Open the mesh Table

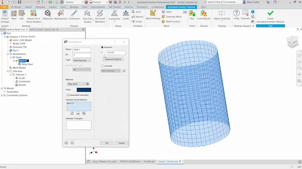[167, 12]
